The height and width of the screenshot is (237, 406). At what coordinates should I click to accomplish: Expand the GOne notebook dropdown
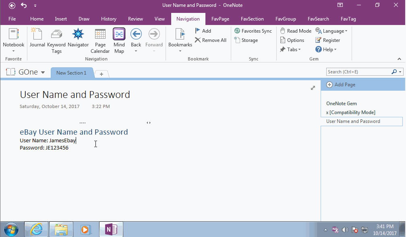42,72
